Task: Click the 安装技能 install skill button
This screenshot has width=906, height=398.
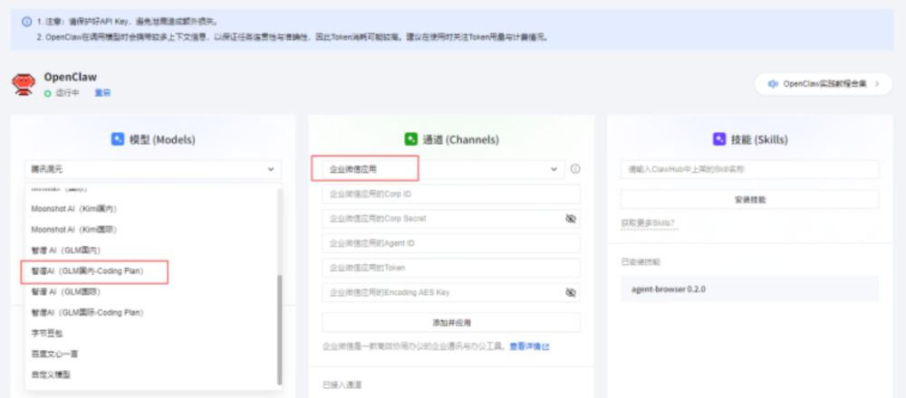Action: click(x=750, y=199)
